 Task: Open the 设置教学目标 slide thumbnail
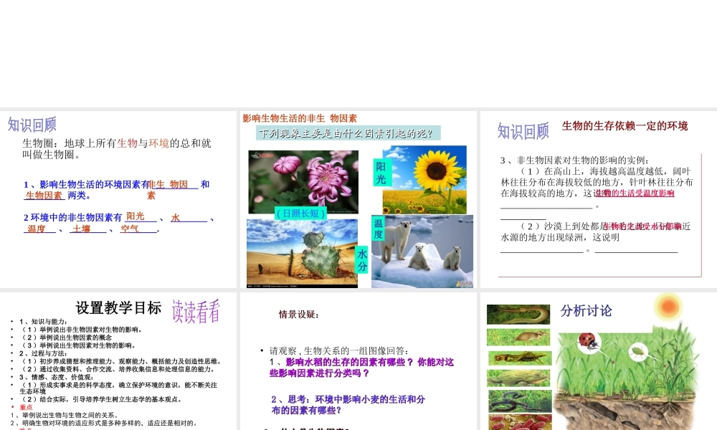click(x=118, y=361)
